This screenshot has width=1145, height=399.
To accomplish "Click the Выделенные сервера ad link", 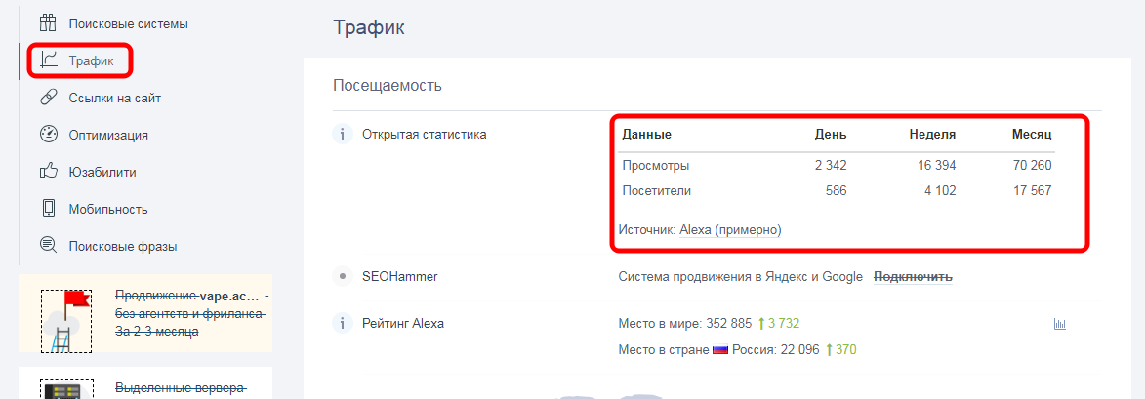I will click(x=180, y=388).
